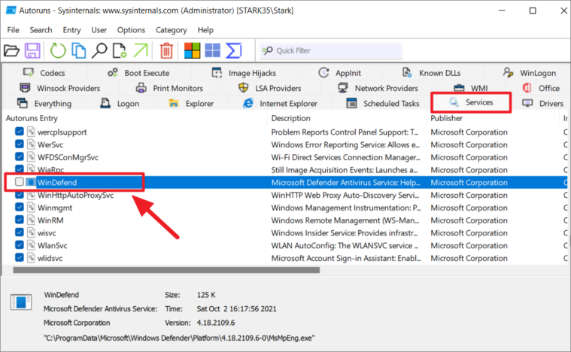Switch to the Winsock Providers tab
Viewport: 571px width, 352px height.
(x=60, y=88)
